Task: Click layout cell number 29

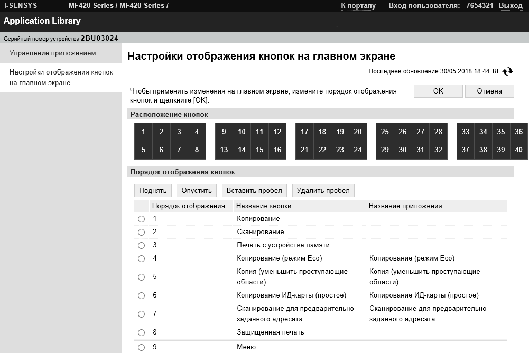Action: (385, 150)
